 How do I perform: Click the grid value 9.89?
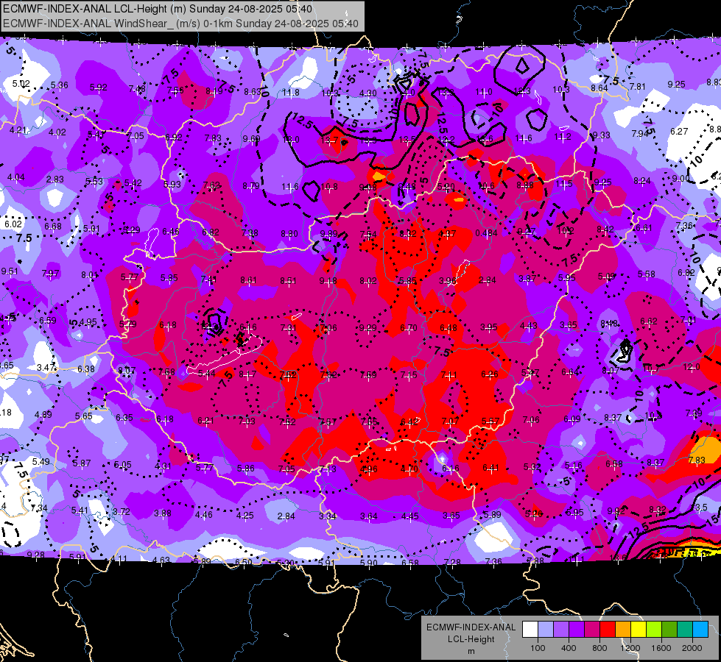(328, 234)
